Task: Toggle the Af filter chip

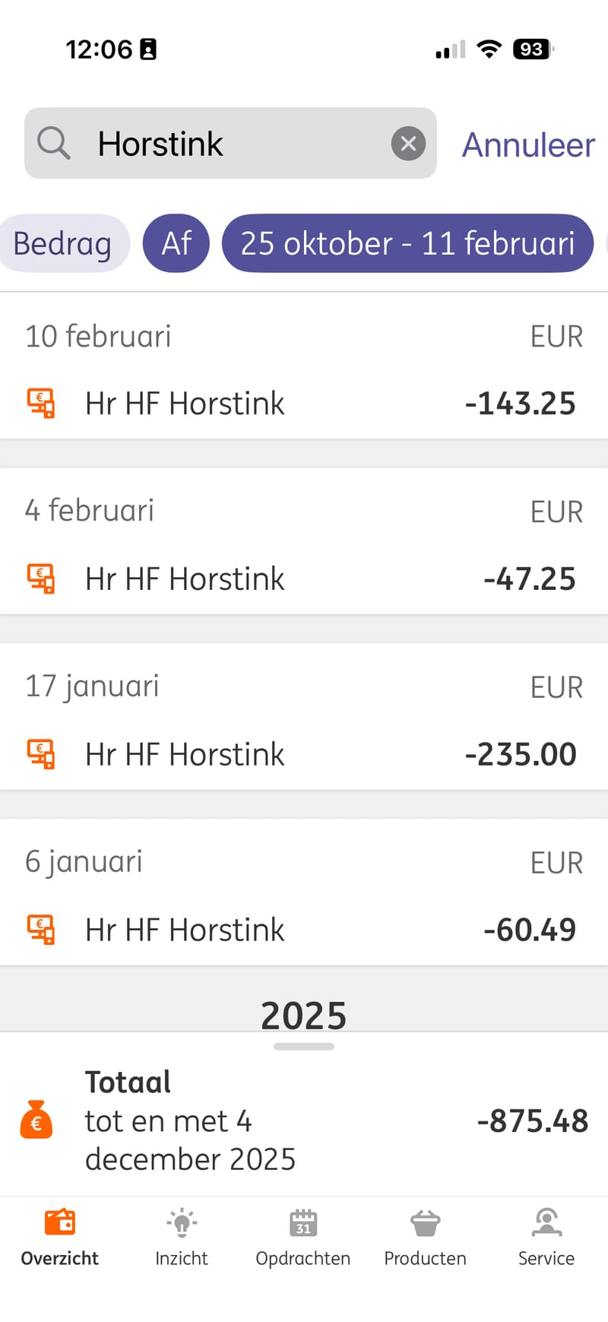Action: (176, 243)
